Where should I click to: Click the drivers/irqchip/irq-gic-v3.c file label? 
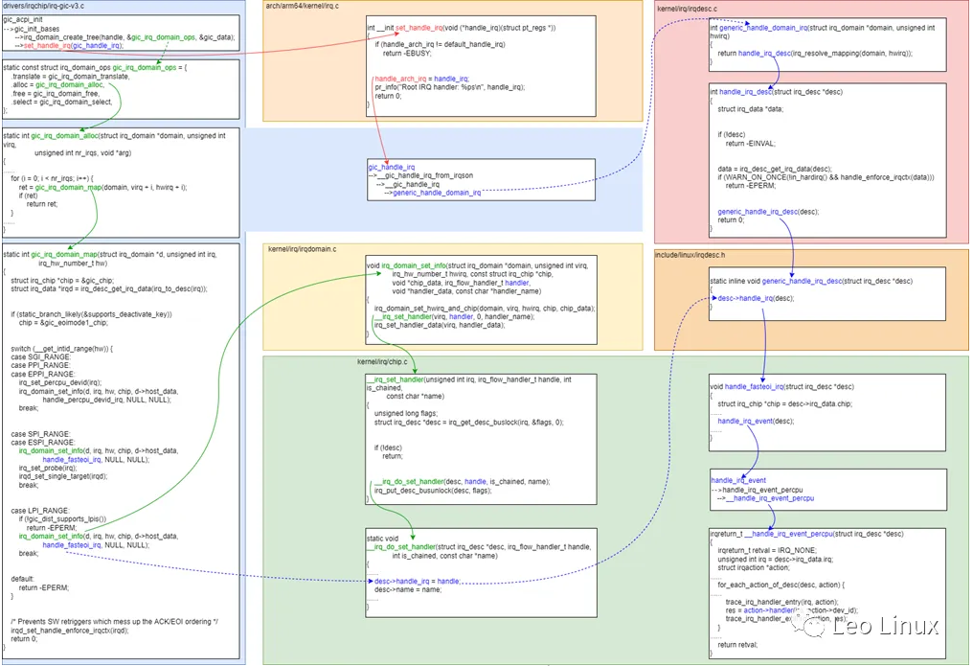click(44, 7)
